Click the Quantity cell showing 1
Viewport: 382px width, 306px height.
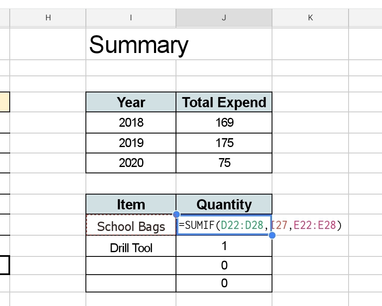tap(224, 246)
